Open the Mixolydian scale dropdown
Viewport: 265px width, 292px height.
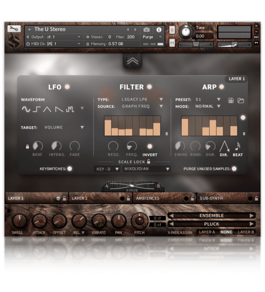(x=147, y=169)
